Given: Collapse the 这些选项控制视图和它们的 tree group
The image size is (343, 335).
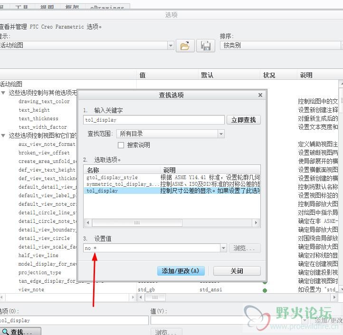Looking at the screenshot, I should pyautogui.click(x=3, y=135).
